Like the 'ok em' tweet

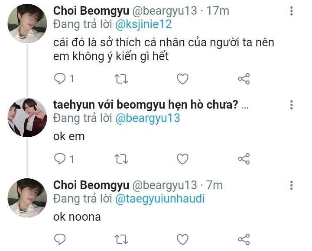[x=183, y=158]
